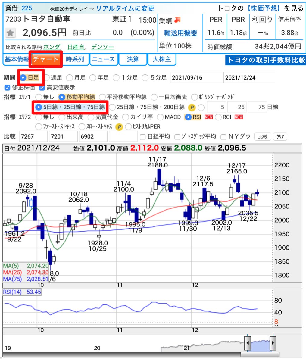Open compared stock ホンダ link
Image resolution: width=306 pixels, height=359 pixels.
point(52,47)
